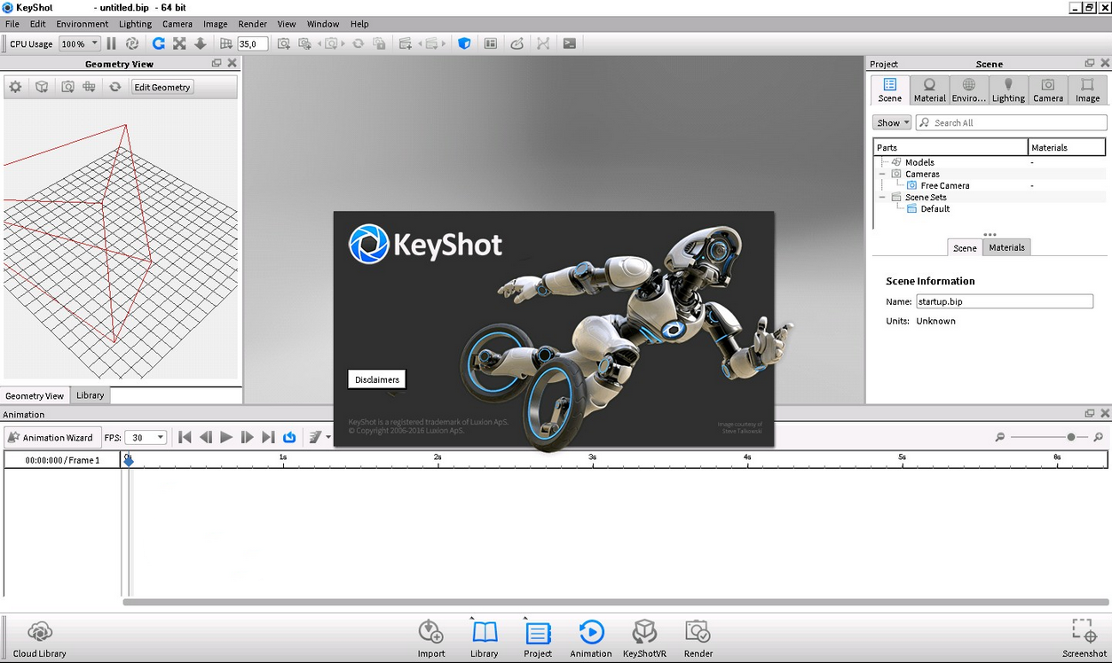The width and height of the screenshot is (1112, 663).
Task: Click the perspective grid icon beside 35,0
Action: pos(225,43)
